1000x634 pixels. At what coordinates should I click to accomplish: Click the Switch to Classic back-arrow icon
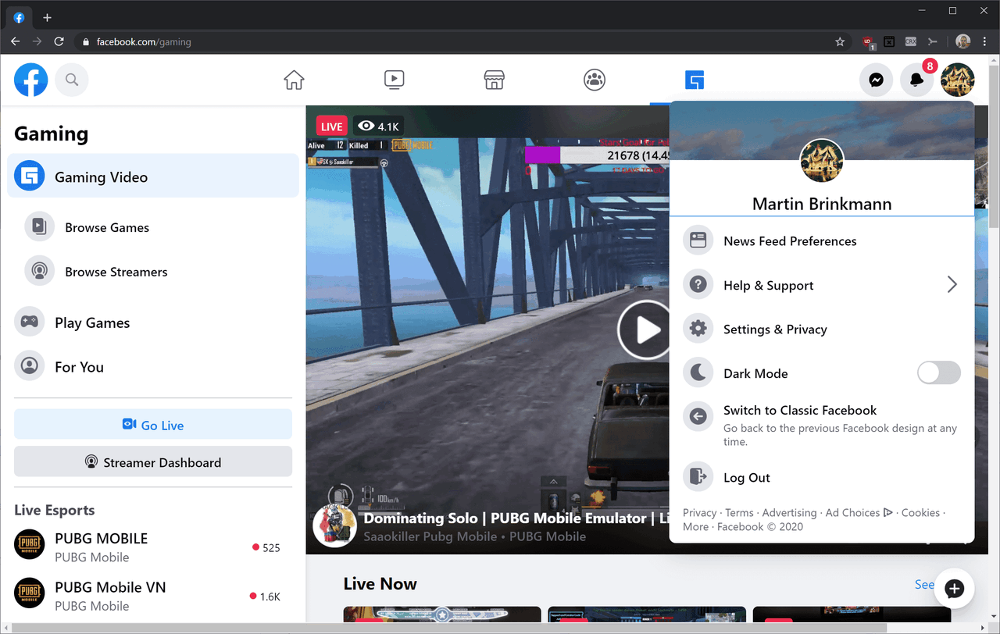tap(698, 417)
